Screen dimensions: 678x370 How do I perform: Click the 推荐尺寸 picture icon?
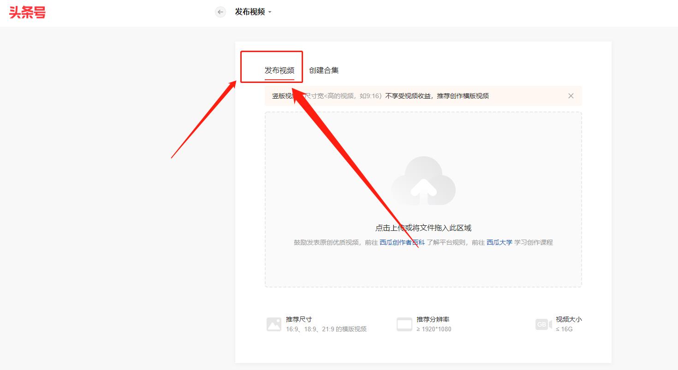point(274,324)
